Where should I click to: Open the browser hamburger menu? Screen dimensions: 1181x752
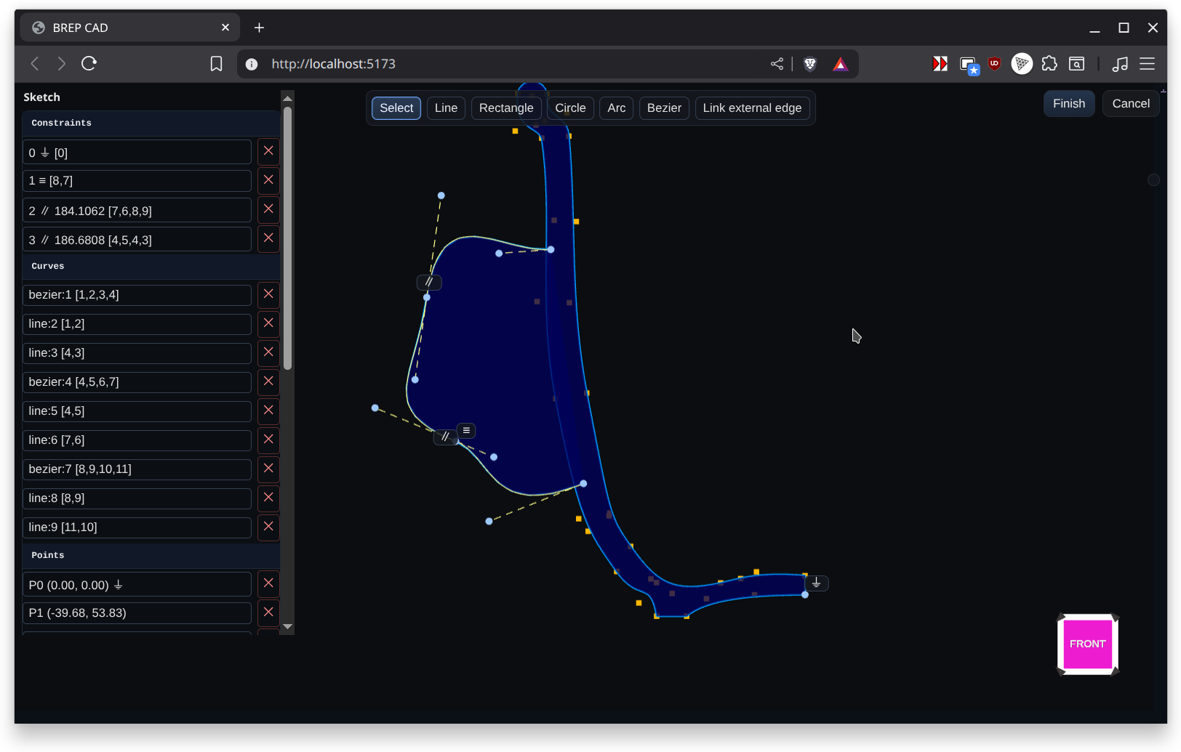[1147, 64]
